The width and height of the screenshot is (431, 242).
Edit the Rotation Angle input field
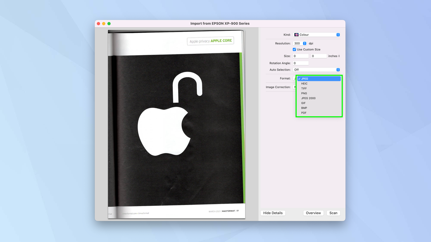coord(301,63)
